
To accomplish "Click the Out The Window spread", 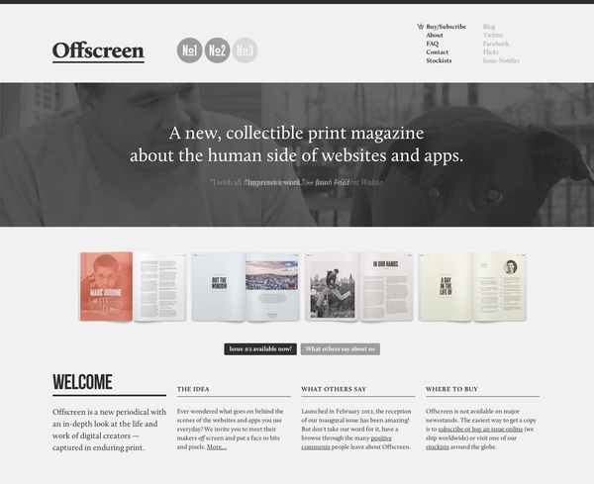I will point(246,287).
